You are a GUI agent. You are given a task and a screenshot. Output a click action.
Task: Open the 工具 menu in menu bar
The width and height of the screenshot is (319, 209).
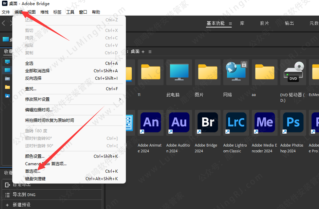(x=70, y=12)
